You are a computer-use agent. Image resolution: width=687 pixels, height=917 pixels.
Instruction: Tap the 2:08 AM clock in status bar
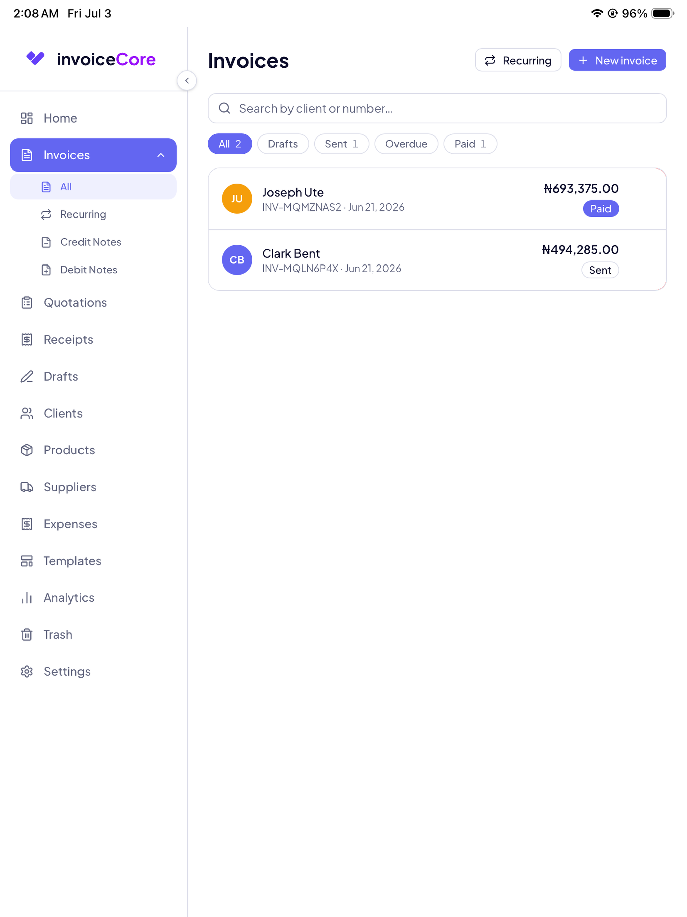click(36, 13)
